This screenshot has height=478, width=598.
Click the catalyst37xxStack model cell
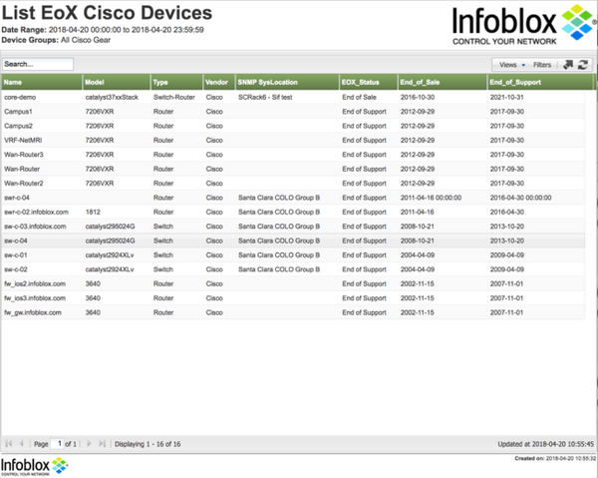[x=112, y=98]
